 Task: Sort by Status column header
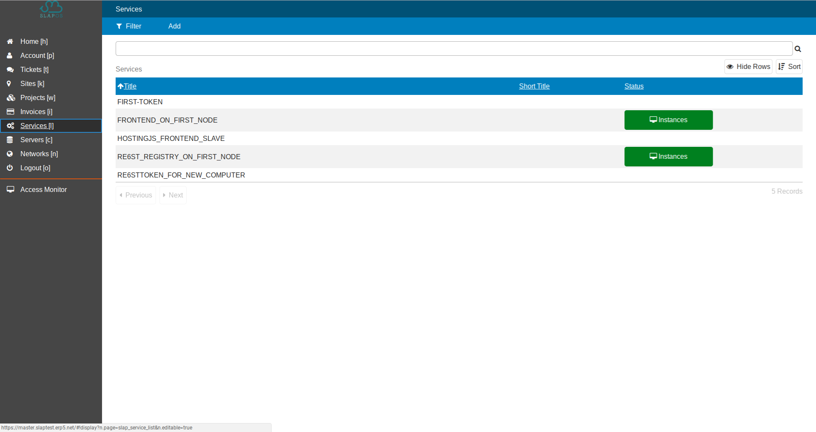(x=634, y=86)
